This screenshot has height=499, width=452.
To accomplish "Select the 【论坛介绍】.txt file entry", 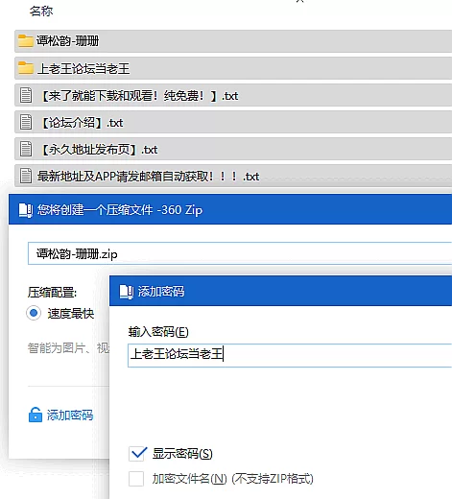I will click(233, 122).
